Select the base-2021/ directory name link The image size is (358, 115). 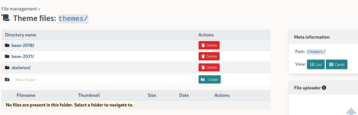23,56
